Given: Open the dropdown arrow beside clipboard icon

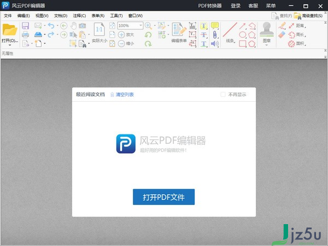Looking at the screenshot, I should coord(89,34).
